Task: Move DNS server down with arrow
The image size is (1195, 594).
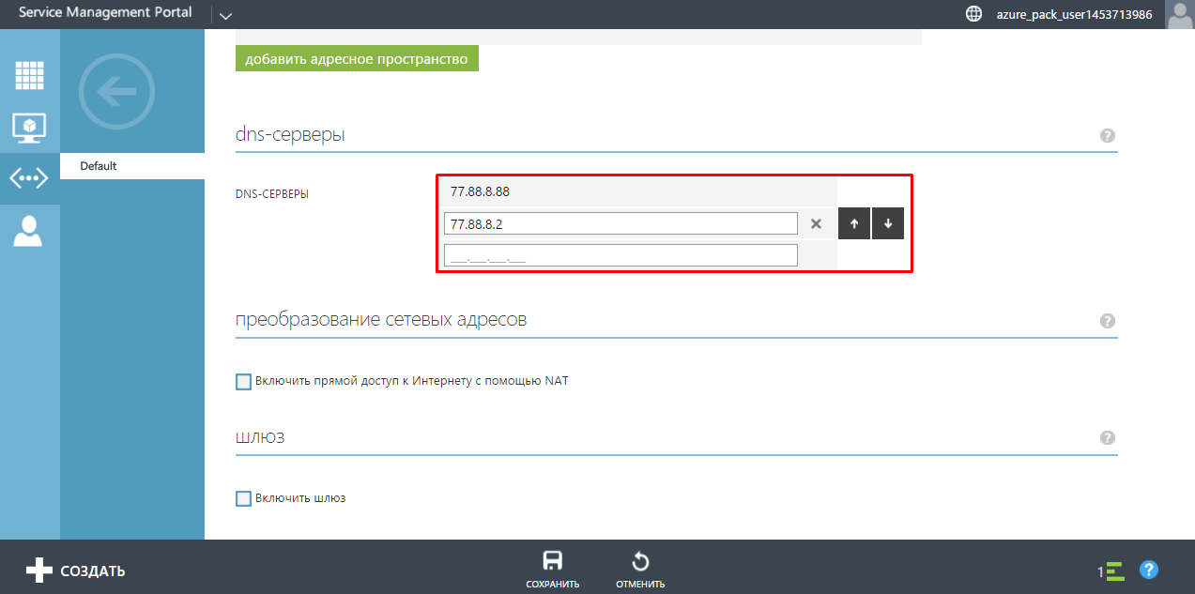Action: (x=887, y=224)
